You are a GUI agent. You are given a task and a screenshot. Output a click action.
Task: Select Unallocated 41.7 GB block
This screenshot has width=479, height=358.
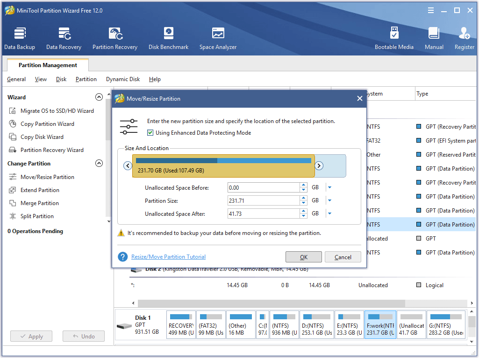coord(412,325)
